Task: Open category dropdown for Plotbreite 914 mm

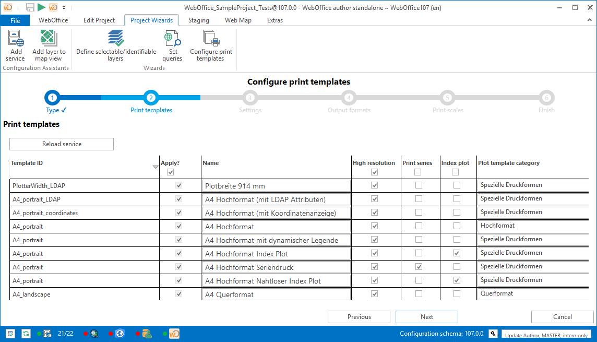Action: pyautogui.click(x=532, y=185)
